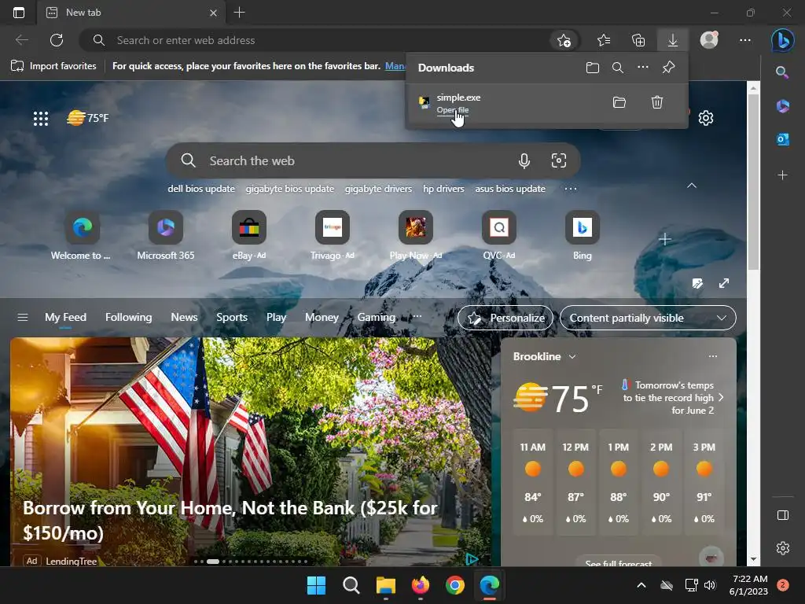805x604 pixels.
Task: Edit background image pencil icon
Action: click(697, 283)
